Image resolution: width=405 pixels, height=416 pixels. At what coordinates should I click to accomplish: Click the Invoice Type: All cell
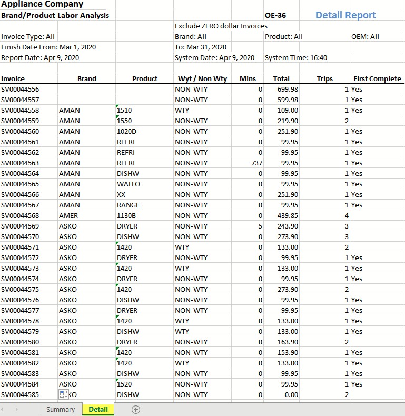coord(28,36)
